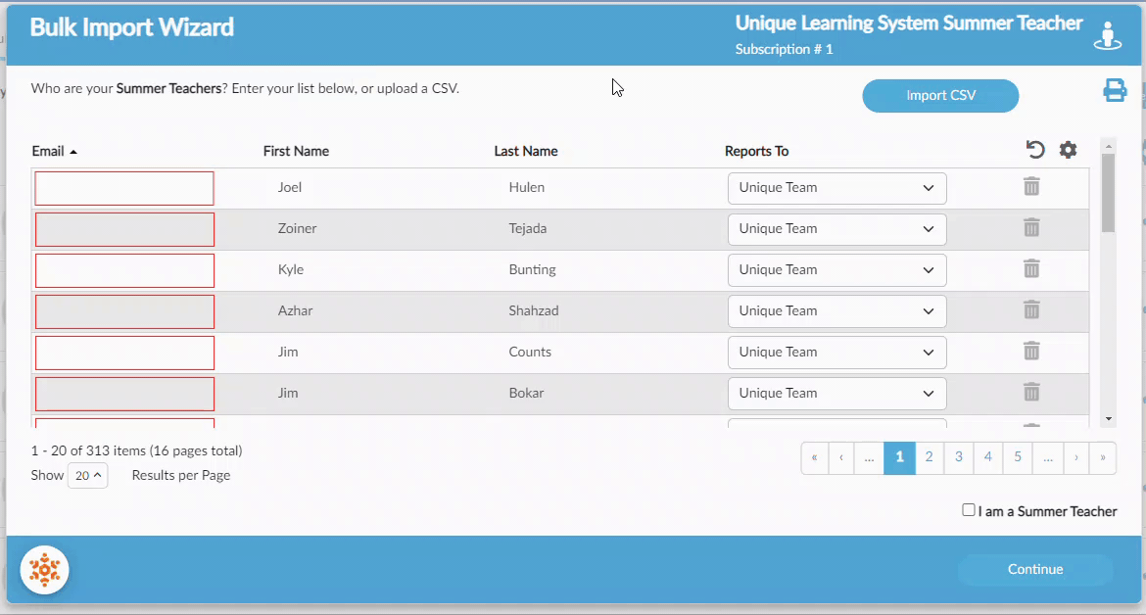Screen dimensions: 1146x615
Task: Click last name cell Bunting
Action: (532, 269)
